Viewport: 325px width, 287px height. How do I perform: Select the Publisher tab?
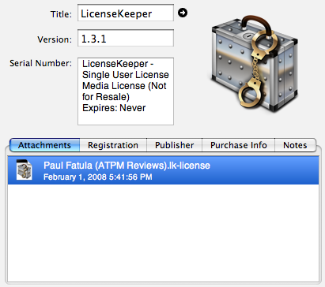point(174,145)
